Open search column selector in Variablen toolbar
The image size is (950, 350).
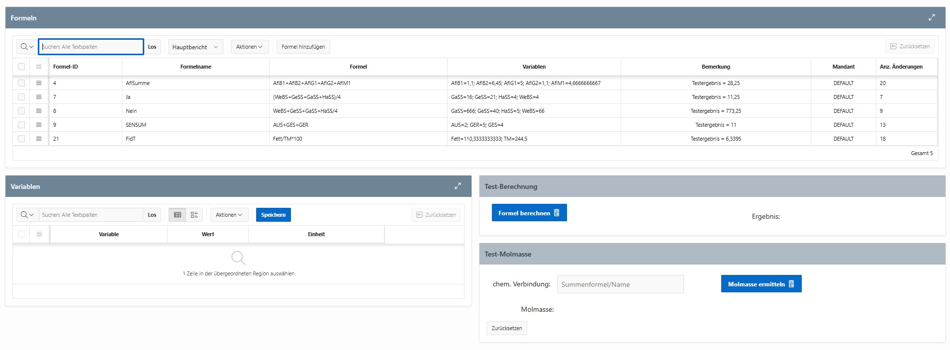point(27,215)
